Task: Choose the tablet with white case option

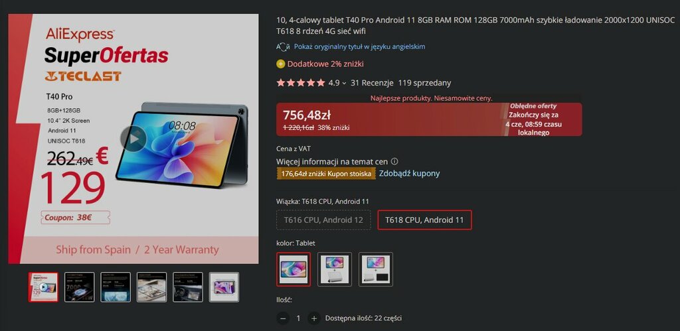Action: click(335, 269)
